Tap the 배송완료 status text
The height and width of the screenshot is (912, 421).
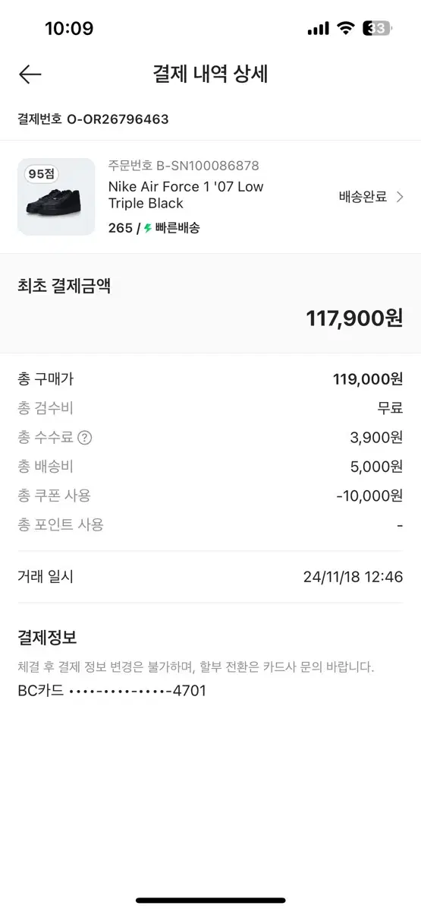coord(363,197)
